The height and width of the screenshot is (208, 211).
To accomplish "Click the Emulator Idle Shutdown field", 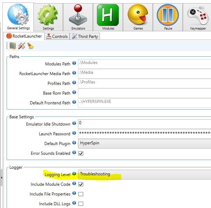I will (144, 124).
